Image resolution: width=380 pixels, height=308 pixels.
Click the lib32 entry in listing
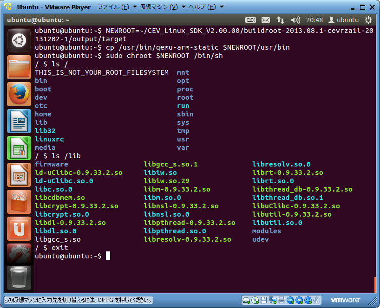[x=46, y=131]
